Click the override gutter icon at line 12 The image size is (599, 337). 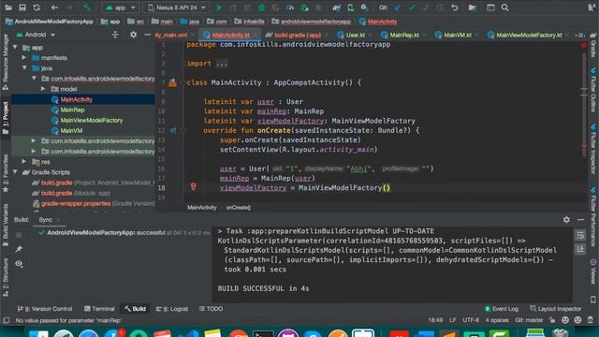pos(173,131)
